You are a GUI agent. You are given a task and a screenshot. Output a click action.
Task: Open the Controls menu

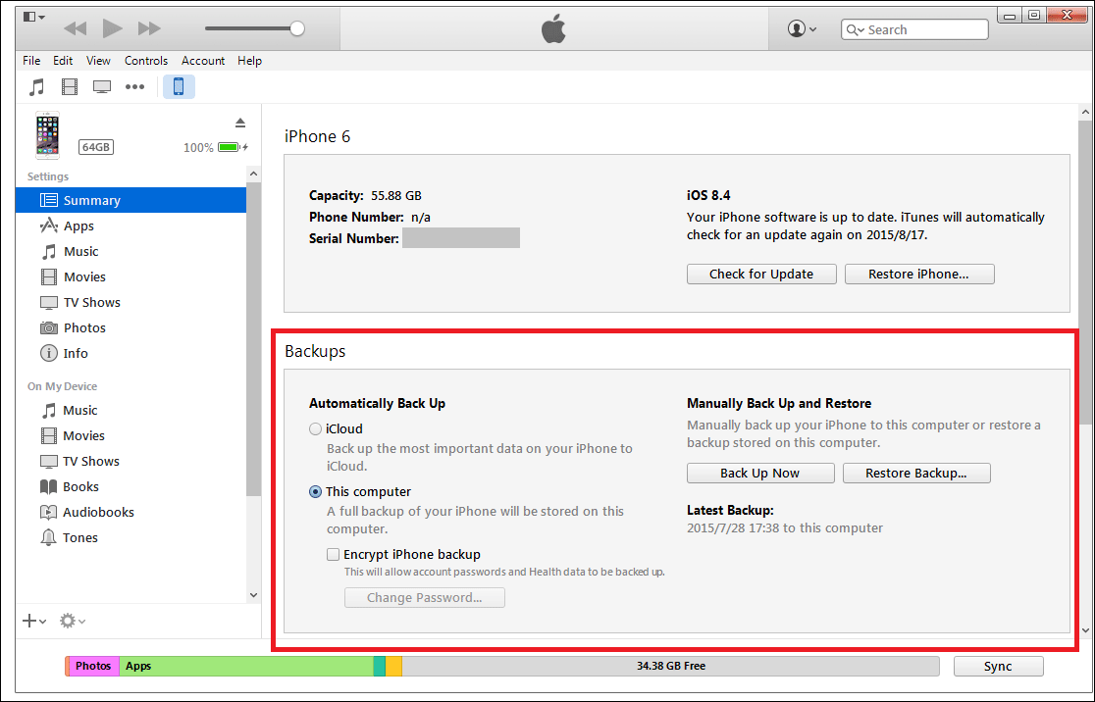(146, 61)
